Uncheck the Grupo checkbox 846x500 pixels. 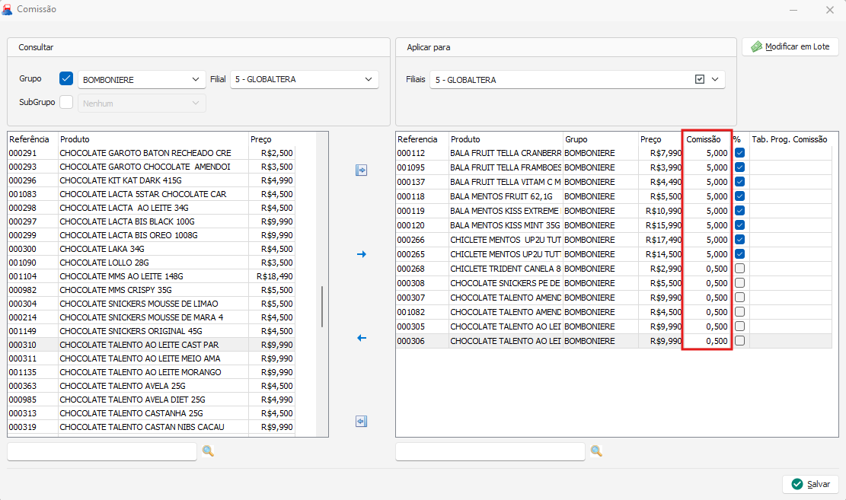click(66, 78)
